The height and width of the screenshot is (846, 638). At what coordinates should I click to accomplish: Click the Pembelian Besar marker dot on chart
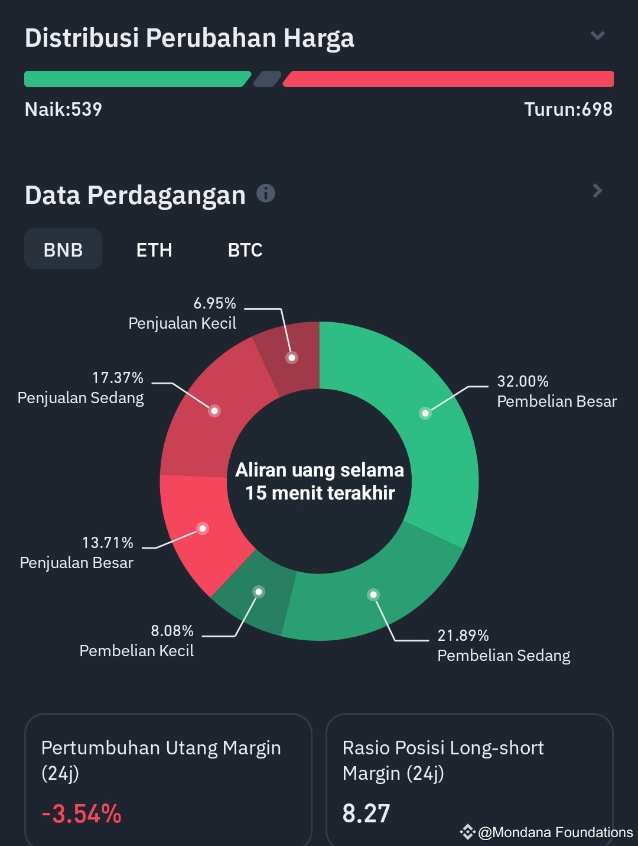click(x=427, y=413)
